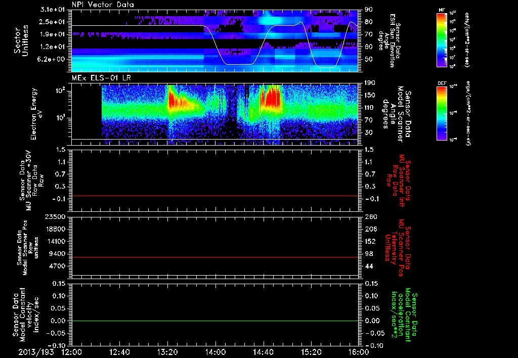Screen dimensions: 518x358
Task: Click the 3.1e+01 sector tick value
Action: coord(53,10)
